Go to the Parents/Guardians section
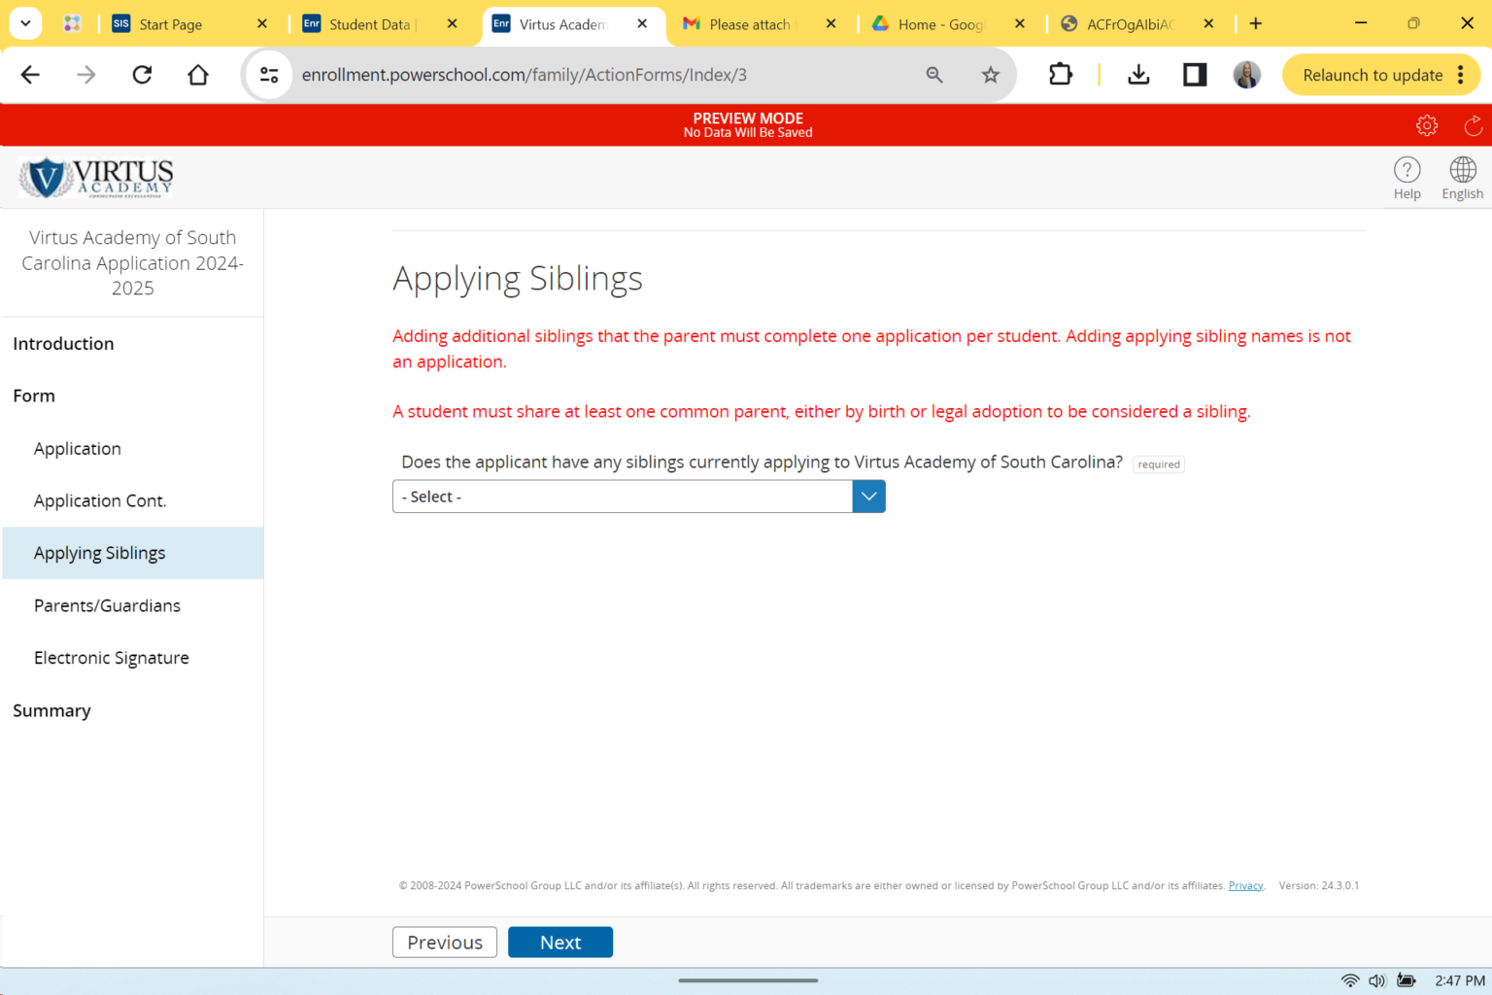This screenshot has height=995, width=1492. [x=107, y=605]
